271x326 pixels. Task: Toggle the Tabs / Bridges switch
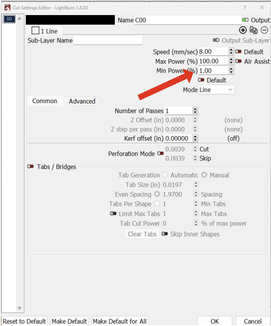click(x=31, y=167)
